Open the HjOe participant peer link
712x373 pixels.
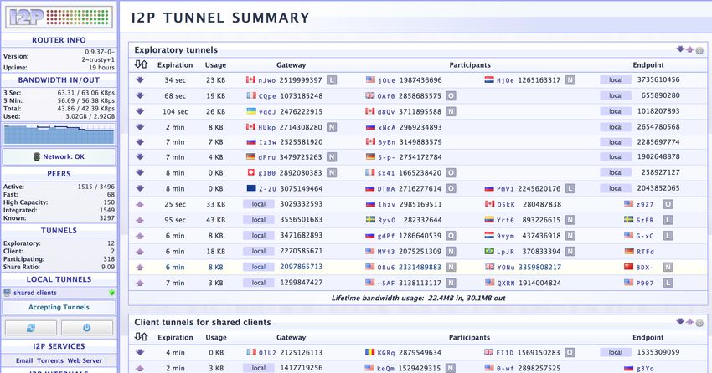tap(505, 80)
